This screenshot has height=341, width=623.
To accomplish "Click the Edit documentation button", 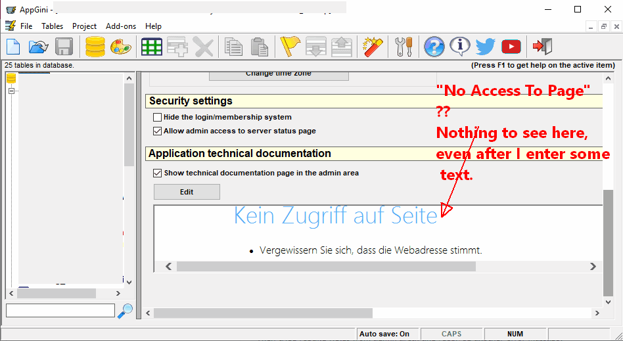I will (x=187, y=192).
